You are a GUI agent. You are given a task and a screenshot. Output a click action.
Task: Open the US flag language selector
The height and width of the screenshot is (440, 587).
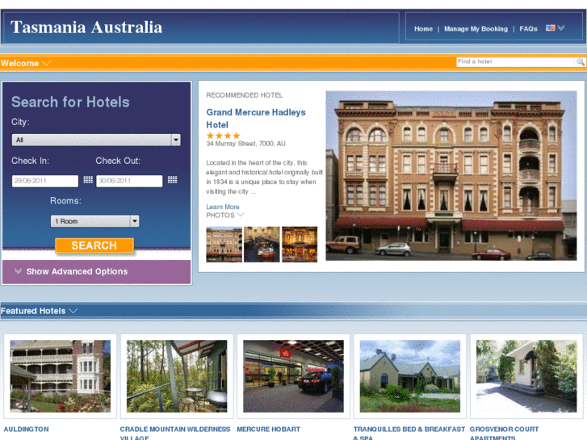point(550,27)
